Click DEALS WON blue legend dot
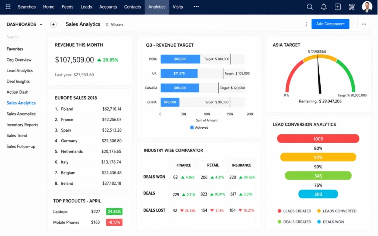The width and height of the screenshot is (378, 236). click(x=319, y=222)
